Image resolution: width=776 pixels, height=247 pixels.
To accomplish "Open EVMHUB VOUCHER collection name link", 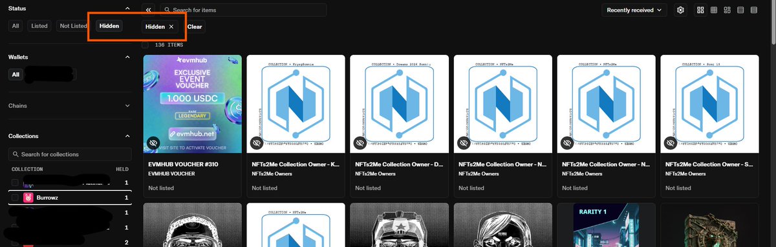I will point(172,173).
